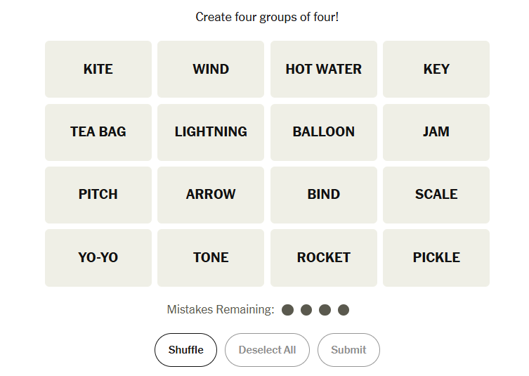Choose the KEY word tile

click(436, 69)
